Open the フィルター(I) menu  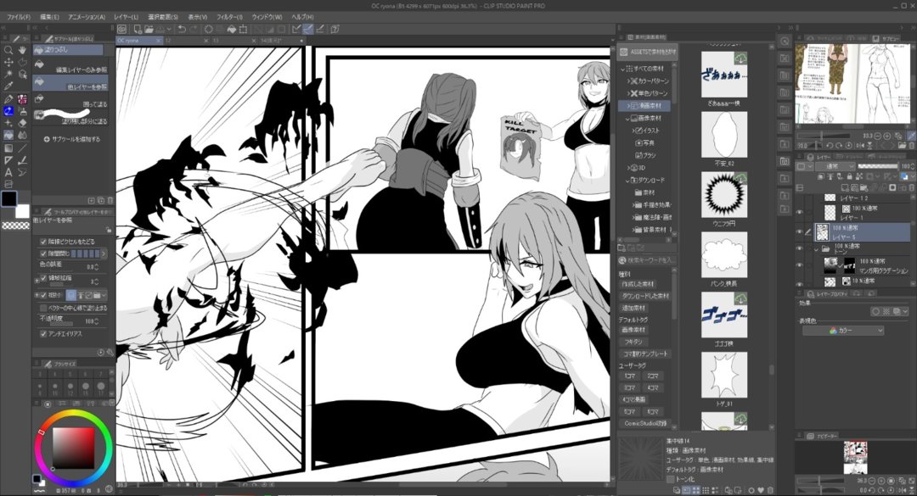click(x=229, y=17)
